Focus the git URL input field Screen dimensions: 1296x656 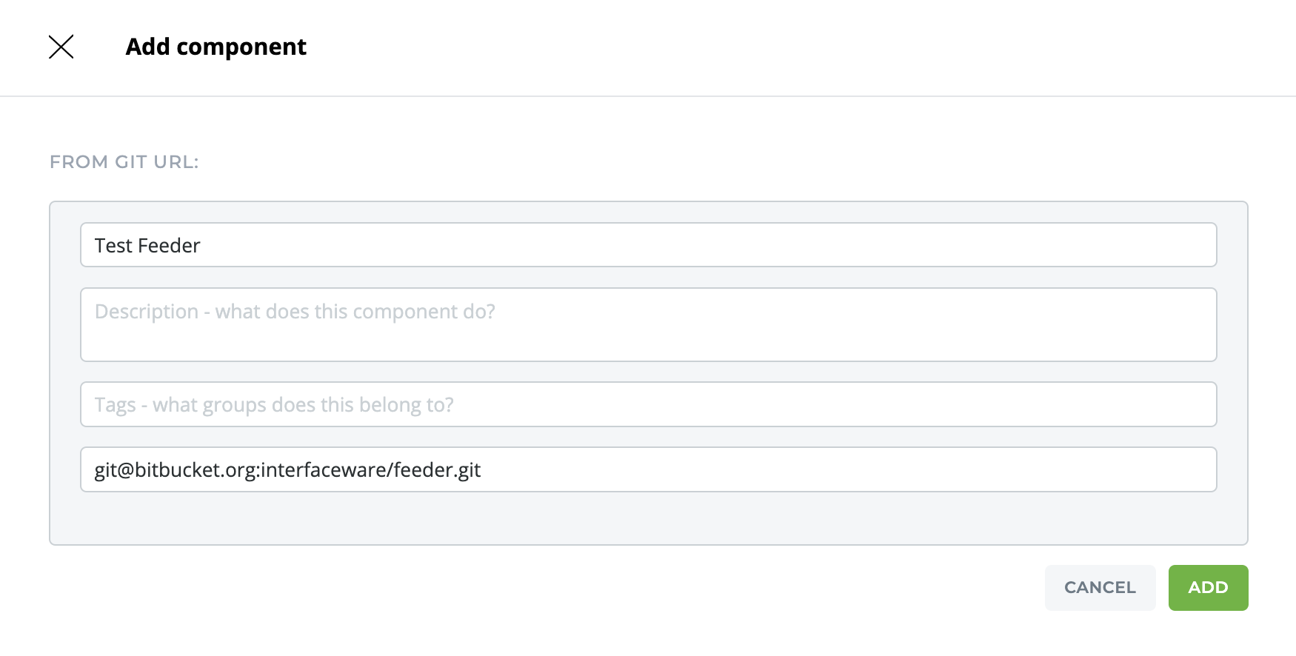648,469
